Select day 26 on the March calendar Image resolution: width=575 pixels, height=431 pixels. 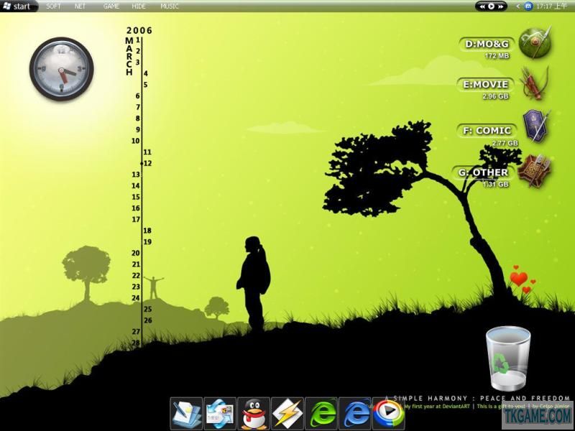coord(148,320)
